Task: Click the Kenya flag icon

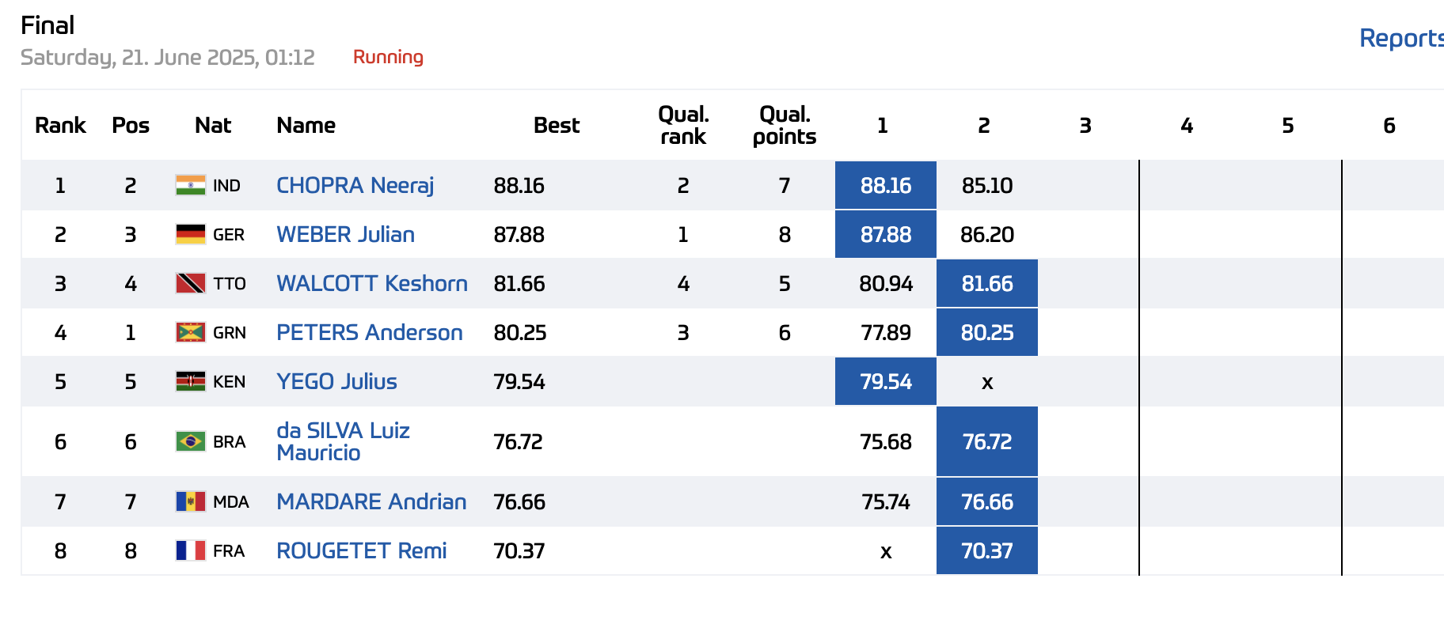Action: tap(191, 381)
